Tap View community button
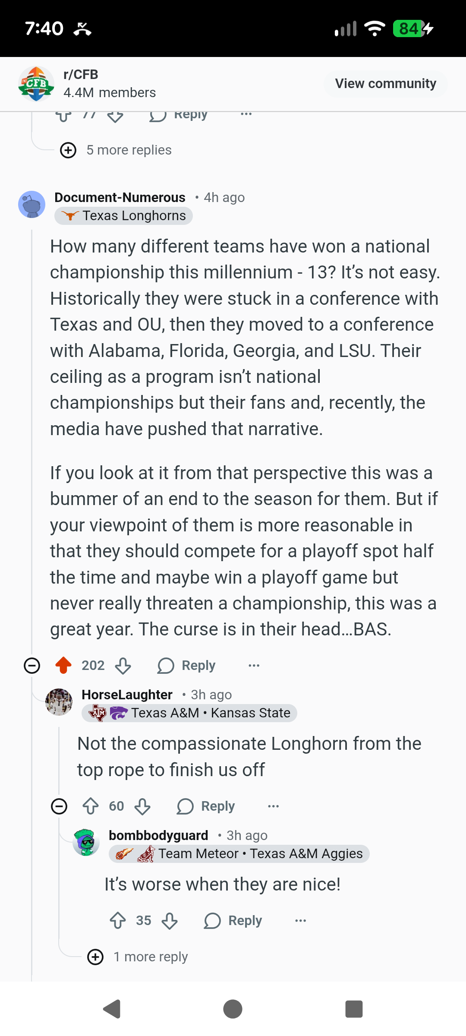Viewport: 466px width, 1036px height. (385, 83)
